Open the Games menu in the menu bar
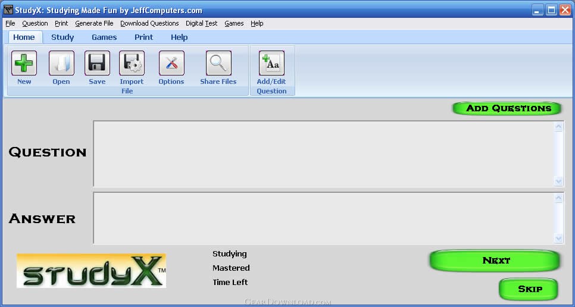 (234, 23)
